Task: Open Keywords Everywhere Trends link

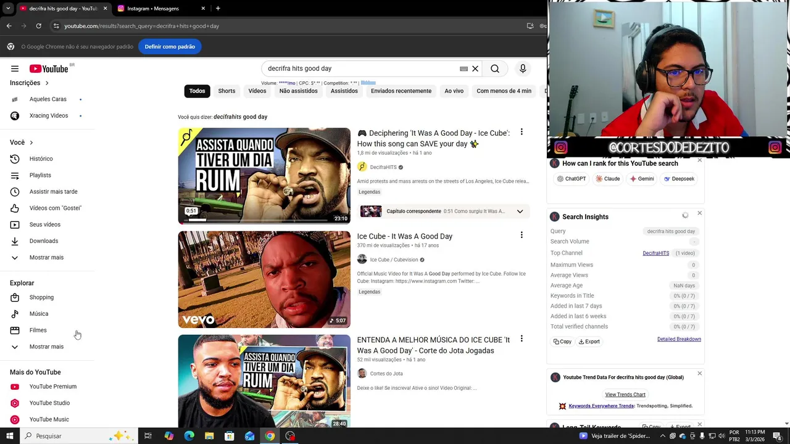Action: click(601, 406)
